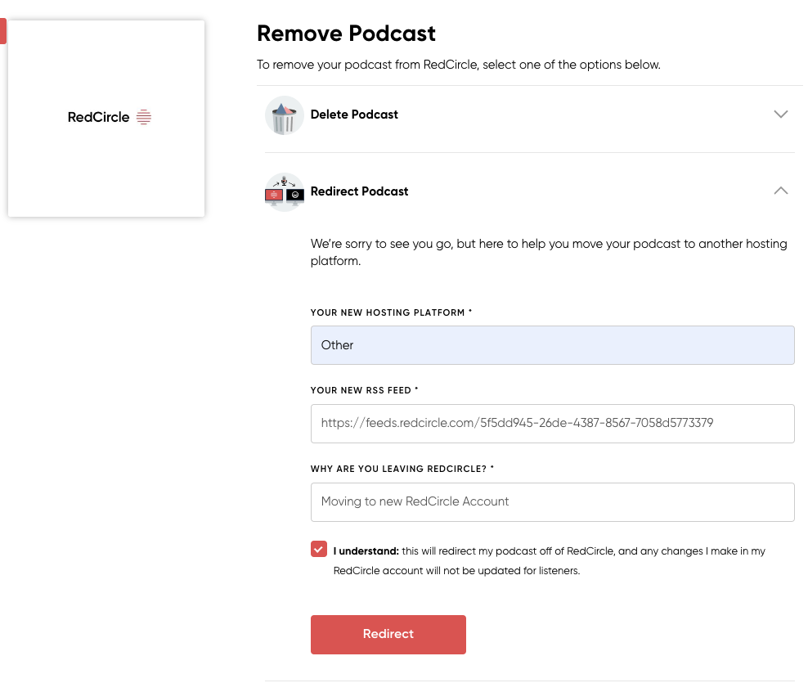This screenshot has height=692, width=808.
Task: Click the Redirect Podcast computers icon
Action: 285,192
